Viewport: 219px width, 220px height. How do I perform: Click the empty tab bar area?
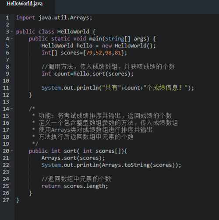pyautogui.click(x=137, y=7)
